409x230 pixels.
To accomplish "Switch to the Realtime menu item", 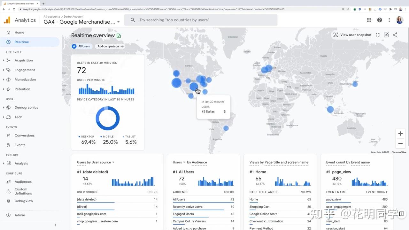I will (x=21, y=42).
